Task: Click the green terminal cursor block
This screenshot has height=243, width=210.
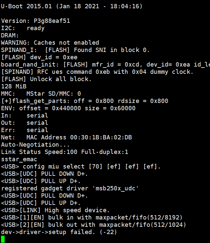Action: (x=3, y=239)
